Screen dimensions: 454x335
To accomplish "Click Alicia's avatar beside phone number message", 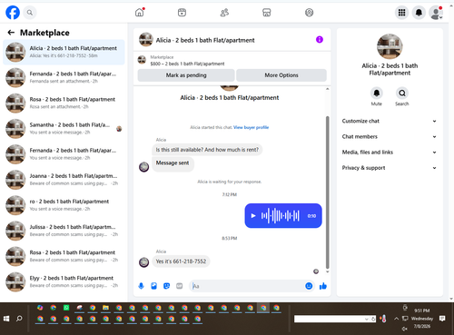I will click(143, 262).
